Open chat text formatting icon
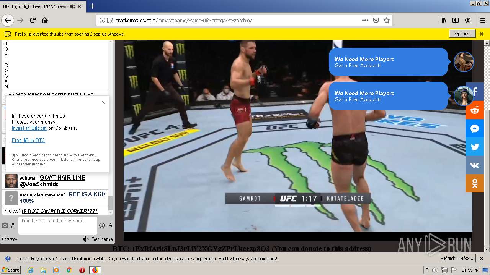This screenshot has height=275, width=490. coord(110,225)
